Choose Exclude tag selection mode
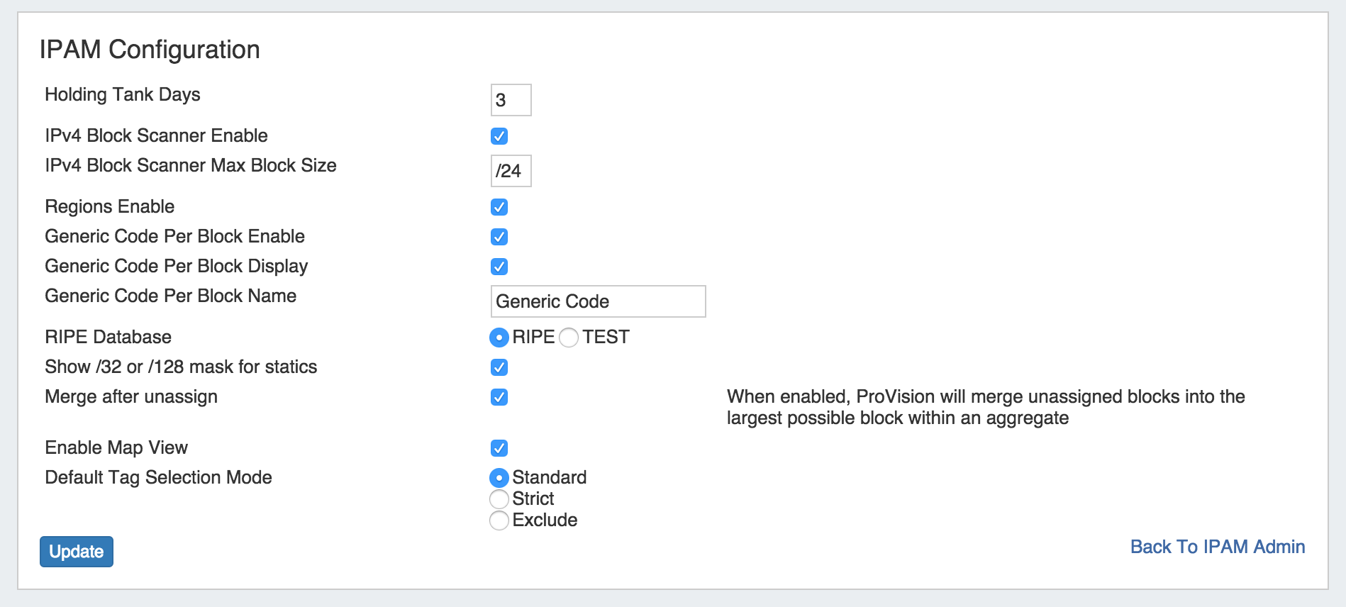This screenshot has width=1346, height=607. (x=499, y=520)
